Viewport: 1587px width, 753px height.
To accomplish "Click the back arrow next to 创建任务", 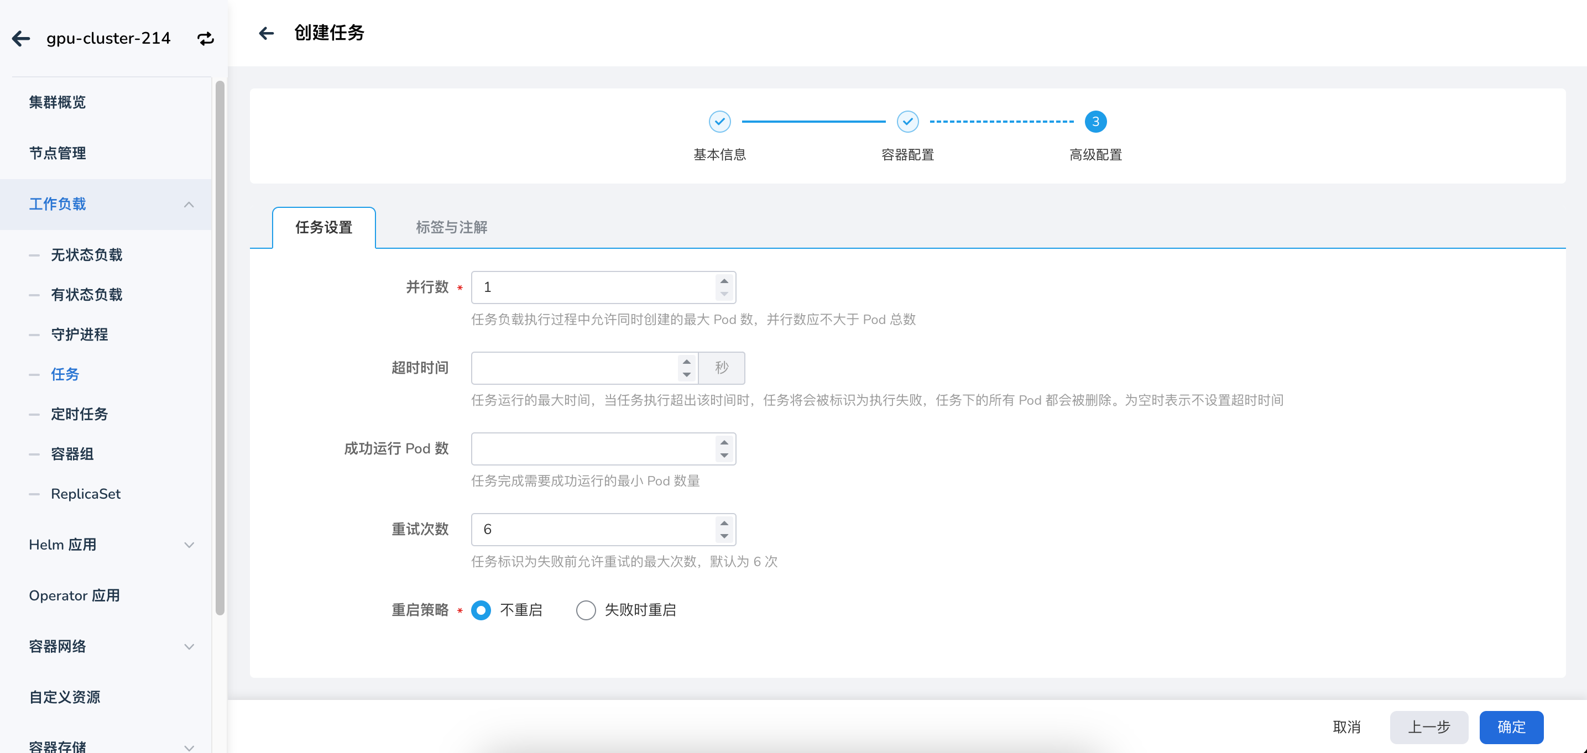I will point(266,33).
